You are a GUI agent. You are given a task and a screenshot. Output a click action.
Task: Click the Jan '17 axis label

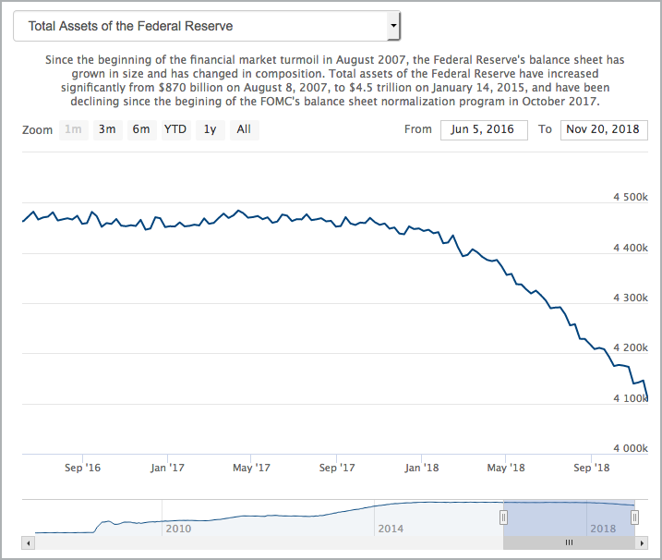click(167, 468)
